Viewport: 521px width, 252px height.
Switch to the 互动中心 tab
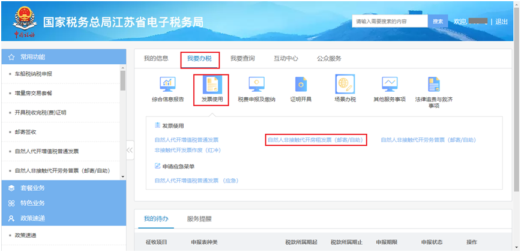(286, 59)
